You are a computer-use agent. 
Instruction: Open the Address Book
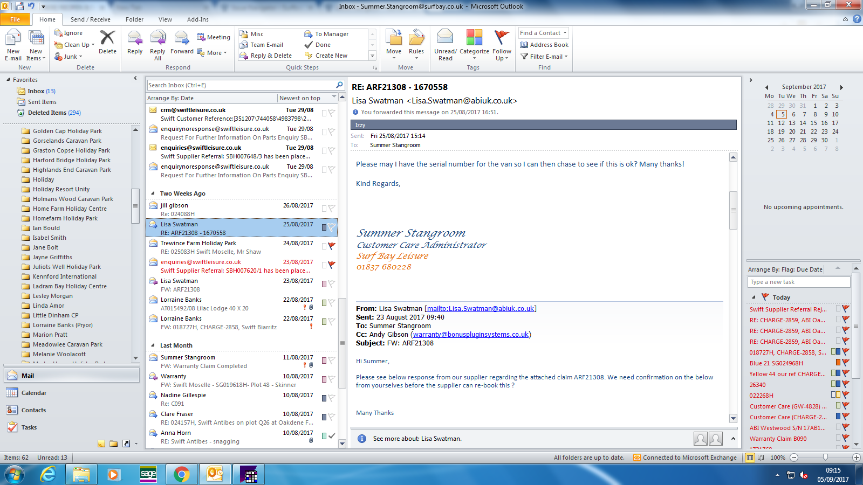(544, 45)
